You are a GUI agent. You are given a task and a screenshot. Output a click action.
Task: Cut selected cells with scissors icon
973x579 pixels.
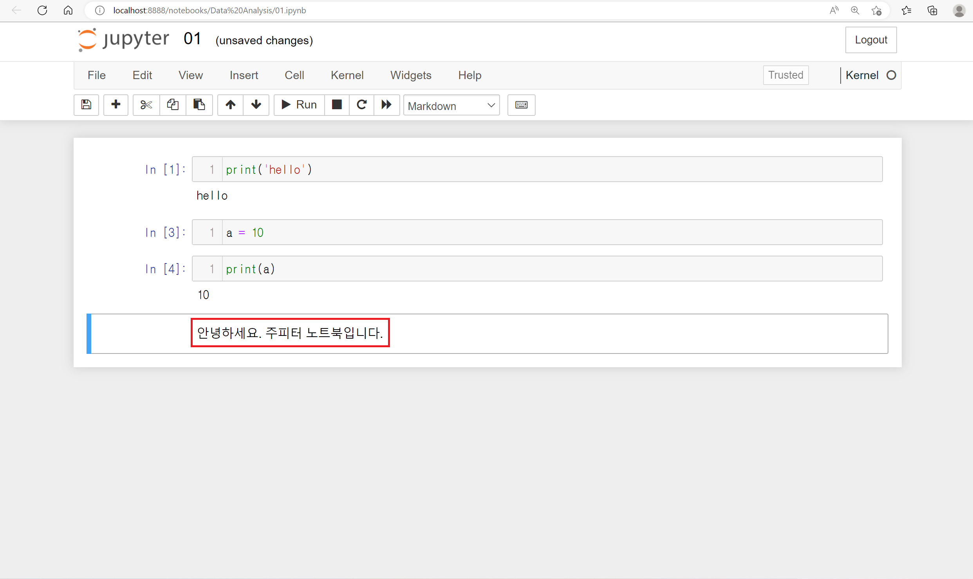point(146,105)
